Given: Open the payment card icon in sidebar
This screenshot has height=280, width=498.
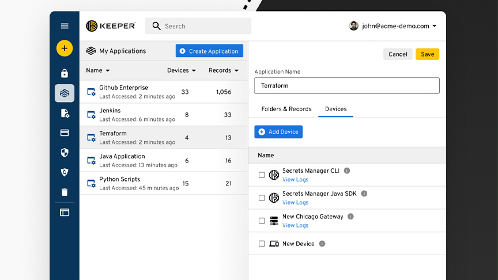Looking at the screenshot, I should tap(65, 133).
